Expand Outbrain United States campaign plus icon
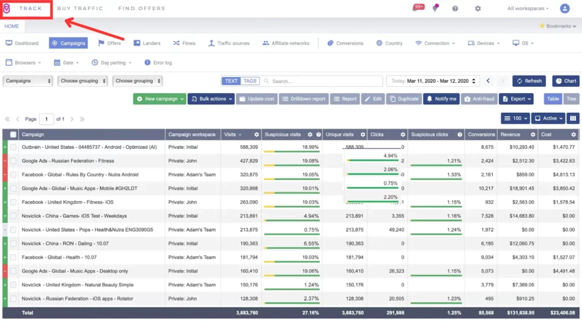 coord(5,147)
